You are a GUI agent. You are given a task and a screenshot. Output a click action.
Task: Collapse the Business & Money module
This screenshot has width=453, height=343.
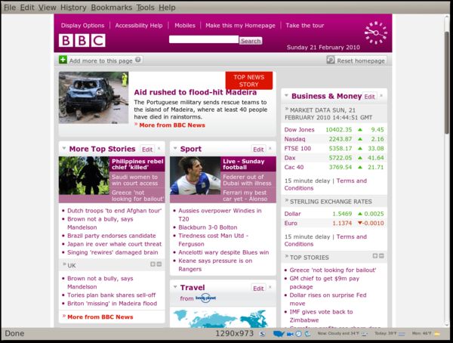click(286, 95)
